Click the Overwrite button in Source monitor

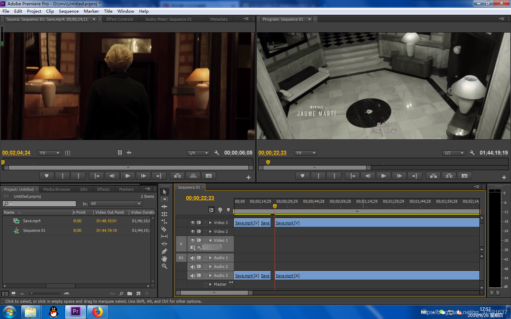click(x=193, y=176)
